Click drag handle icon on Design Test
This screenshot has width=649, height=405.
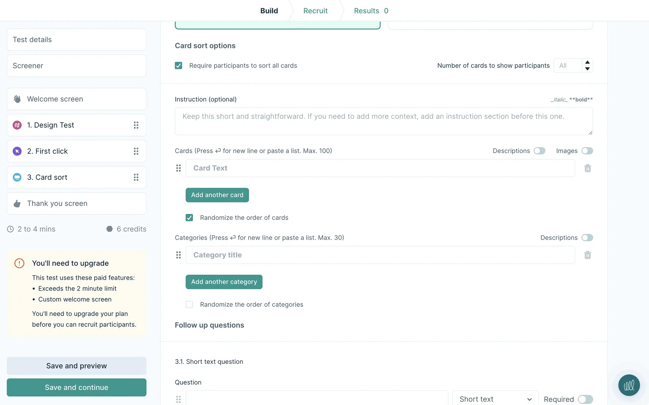pyautogui.click(x=136, y=125)
